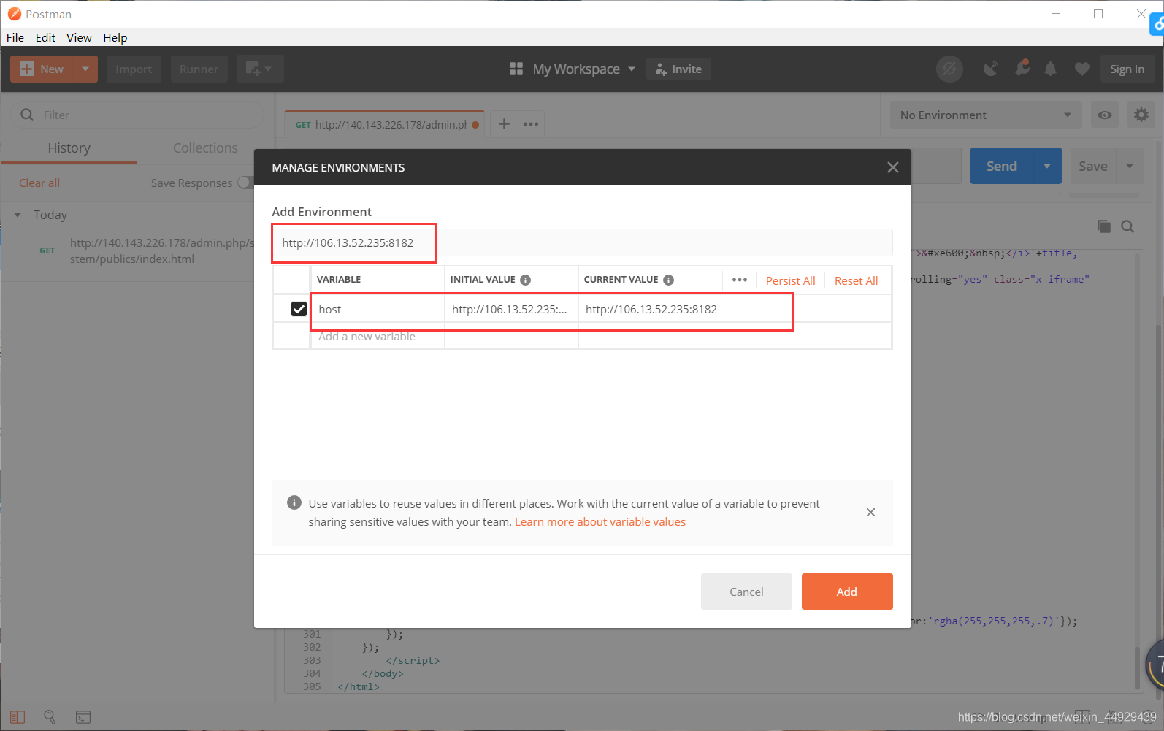Focus the sidebar Filter search field
The height and width of the screenshot is (731, 1164).
click(137, 115)
